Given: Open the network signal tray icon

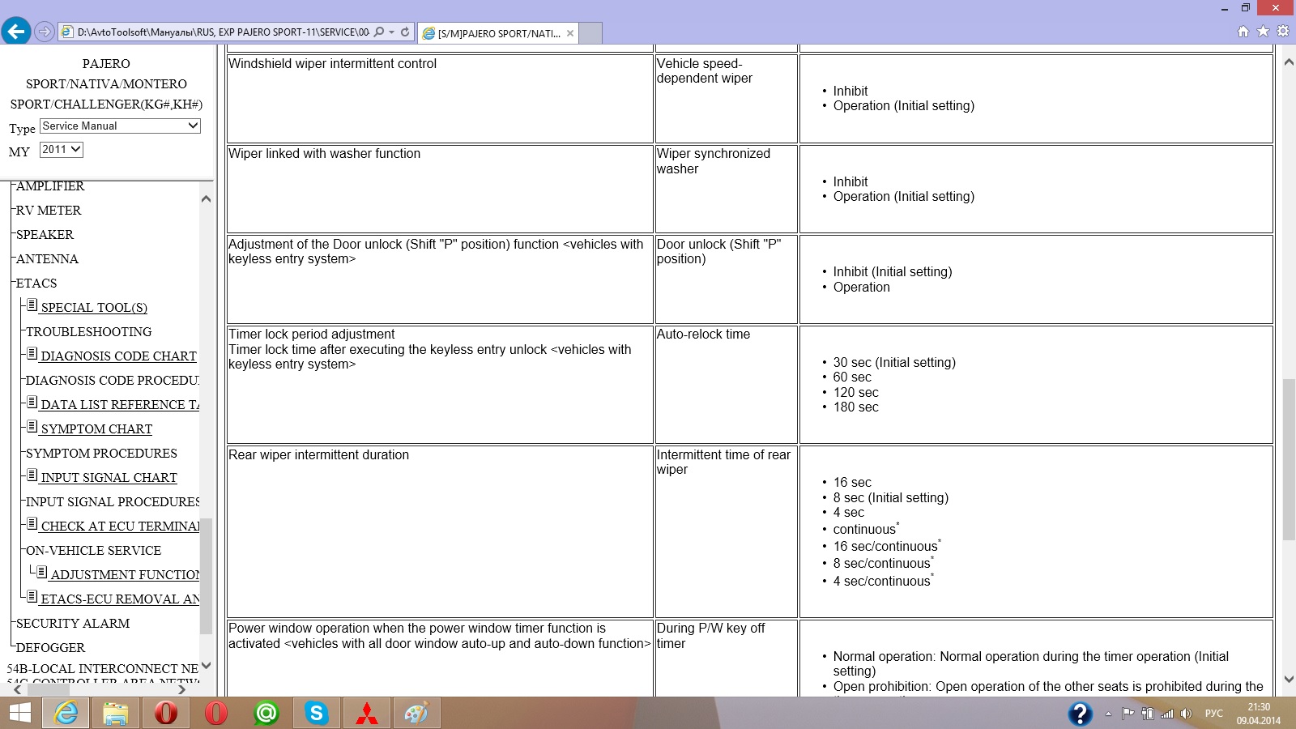Looking at the screenshot, I should tap(1167, 714).
